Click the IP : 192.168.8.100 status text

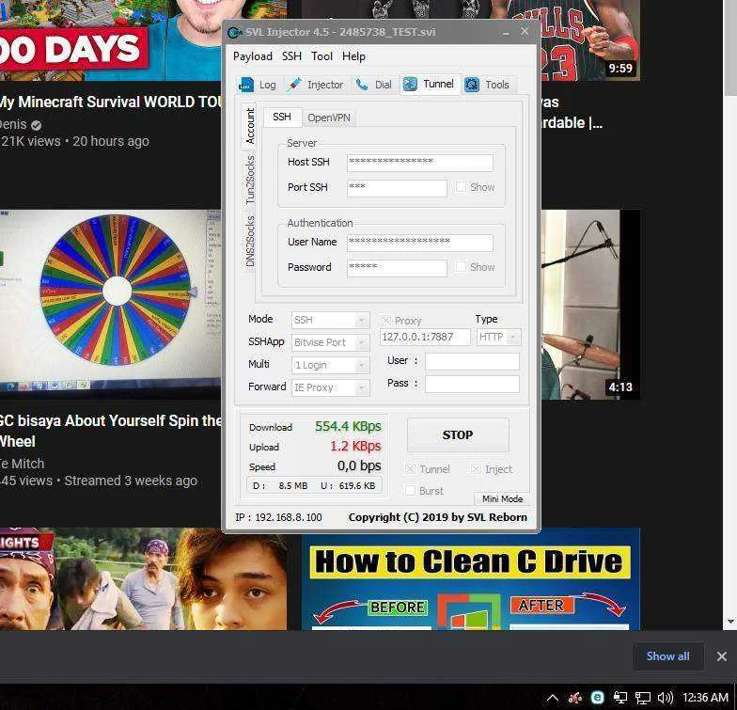278,517
